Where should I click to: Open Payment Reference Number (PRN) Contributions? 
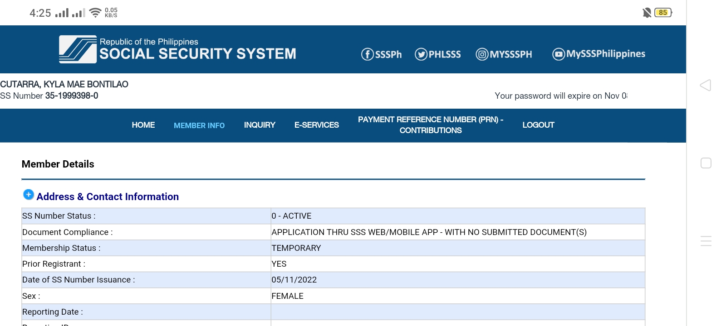431,125
